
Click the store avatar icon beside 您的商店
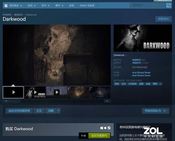pyautogui.click(x=5, y=5)
